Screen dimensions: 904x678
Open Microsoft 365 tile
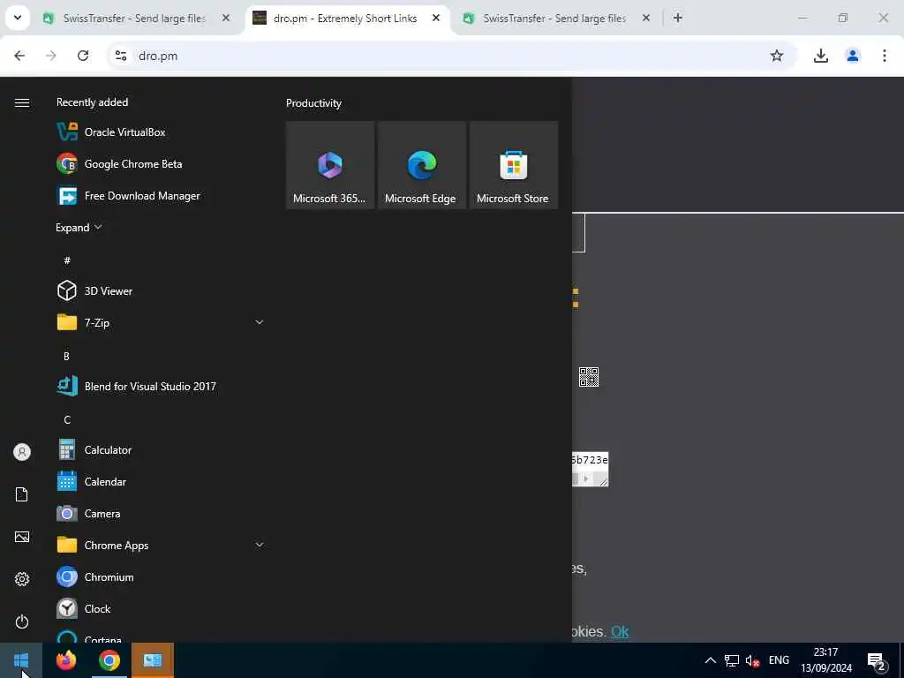click(330, 165)
